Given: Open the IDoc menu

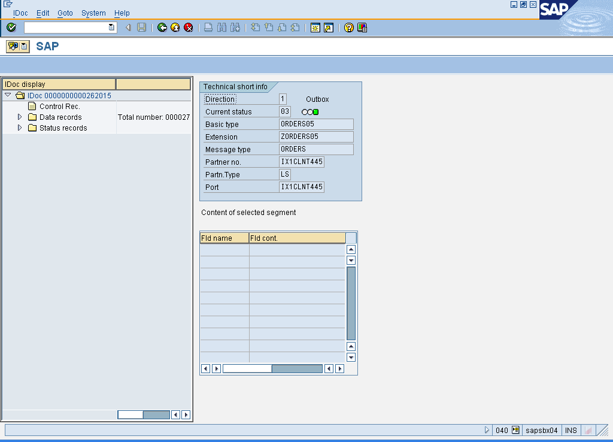Looking at the screenshot, I should pos(20,13).
